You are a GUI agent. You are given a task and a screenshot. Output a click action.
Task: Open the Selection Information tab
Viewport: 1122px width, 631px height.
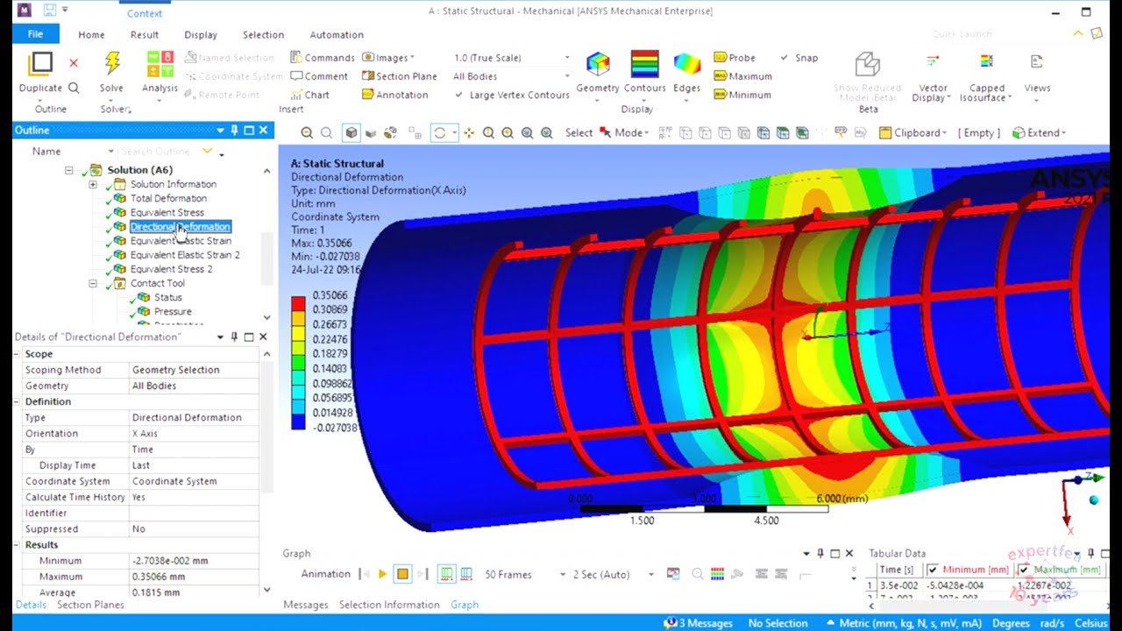[x=389, y=605]
